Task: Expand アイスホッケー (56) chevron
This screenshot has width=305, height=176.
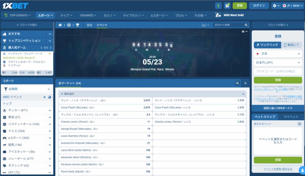Action: [50, 152]
